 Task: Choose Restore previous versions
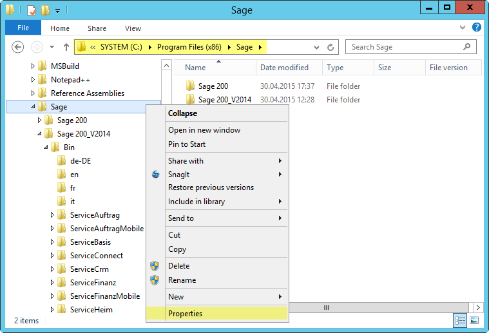217,187
